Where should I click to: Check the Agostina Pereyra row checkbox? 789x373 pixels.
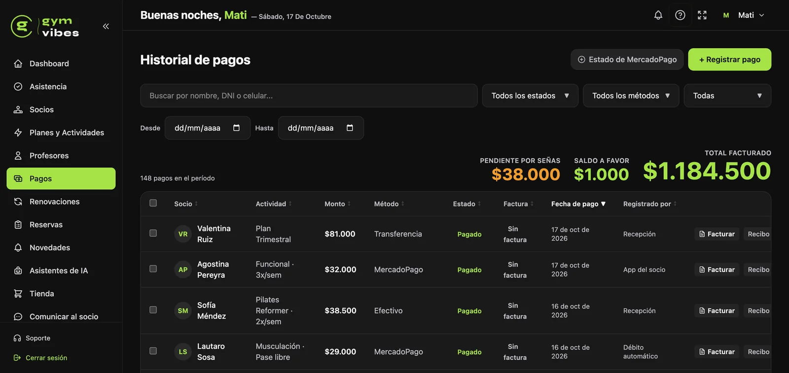pyautogui.click(x=153, y=269)
